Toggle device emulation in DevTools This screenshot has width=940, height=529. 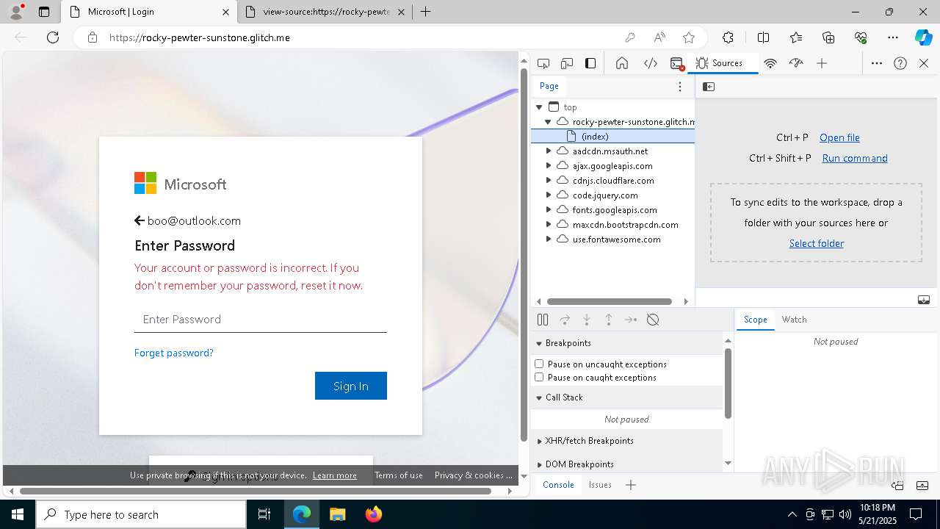[567, 63]
